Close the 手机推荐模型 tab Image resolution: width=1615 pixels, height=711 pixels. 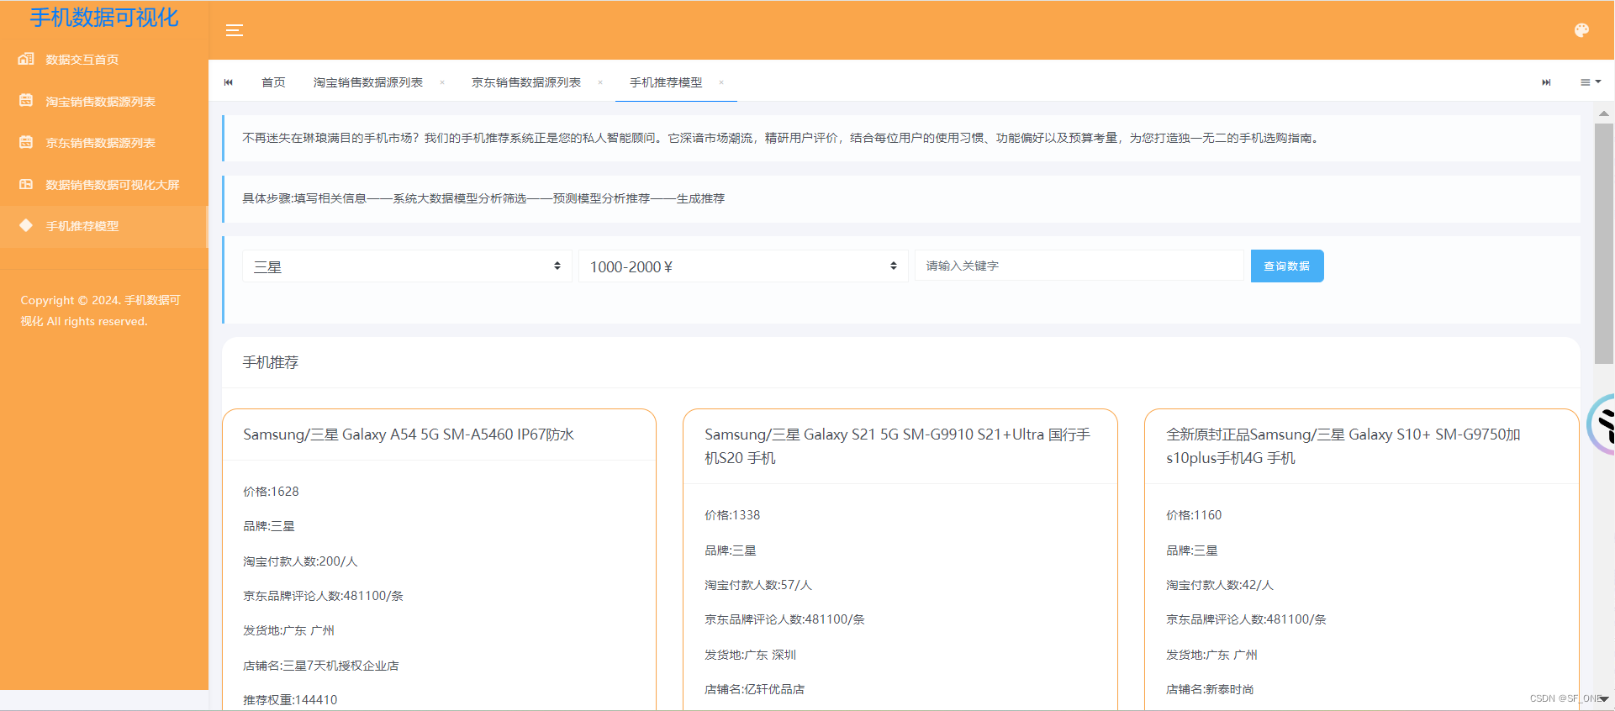point(721,82)
